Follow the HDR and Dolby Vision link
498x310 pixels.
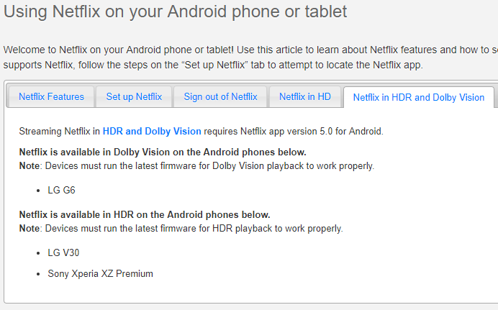click(x=152, y=131)
